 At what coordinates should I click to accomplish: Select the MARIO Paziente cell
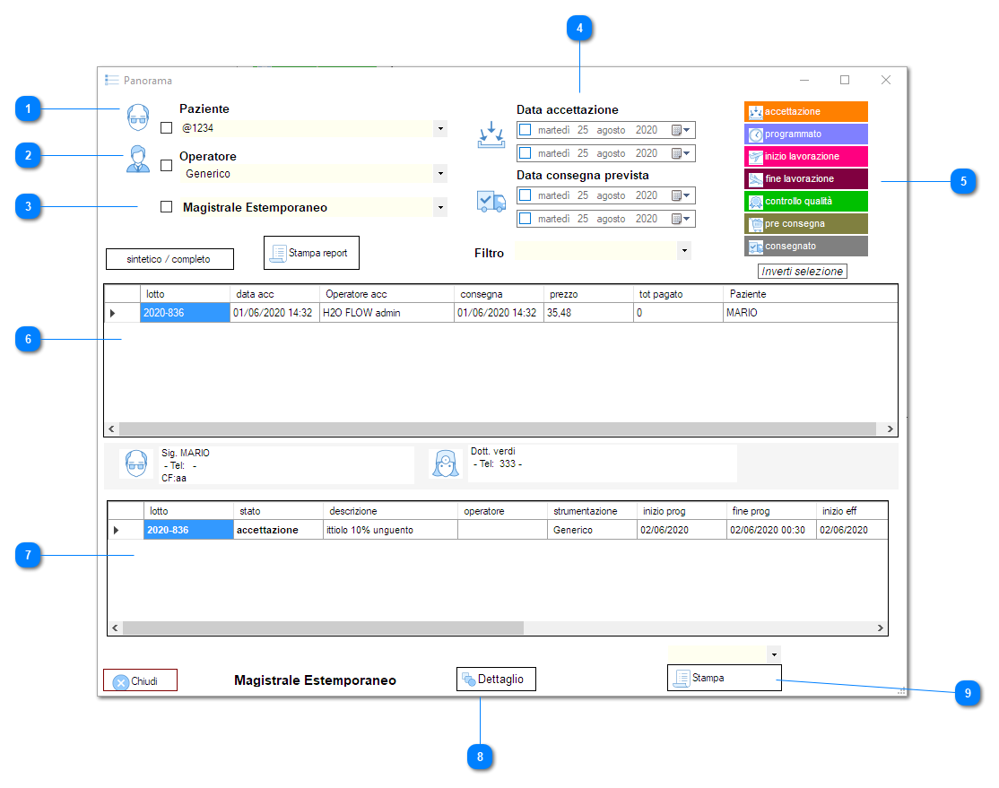tap(811, 313)
